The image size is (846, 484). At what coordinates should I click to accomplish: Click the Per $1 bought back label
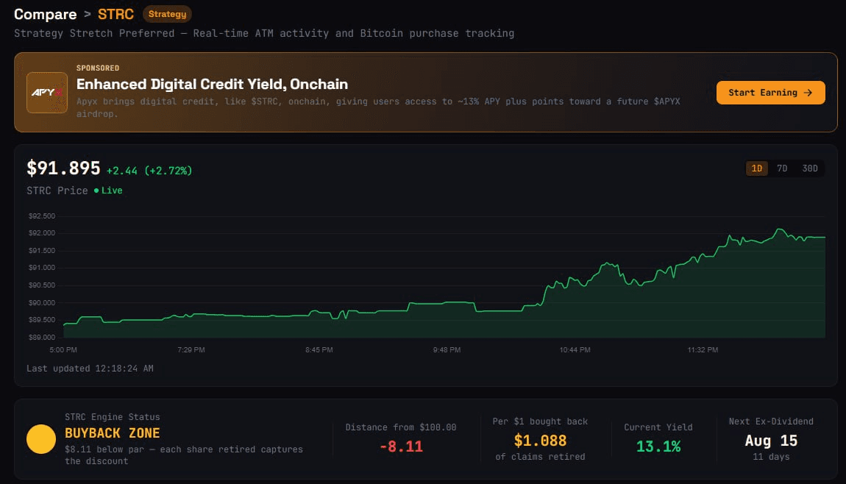click(x=540, y=421)
